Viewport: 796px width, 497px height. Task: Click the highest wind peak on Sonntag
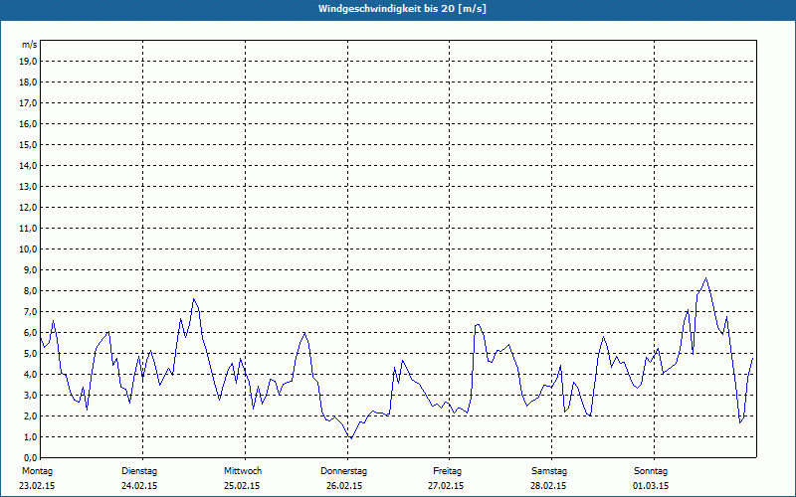pyautogui.click(x=705, y=278)
